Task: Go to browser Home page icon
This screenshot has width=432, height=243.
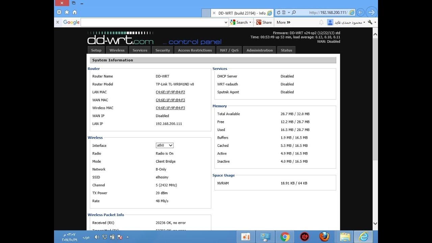Action: (x=75, y=12)
